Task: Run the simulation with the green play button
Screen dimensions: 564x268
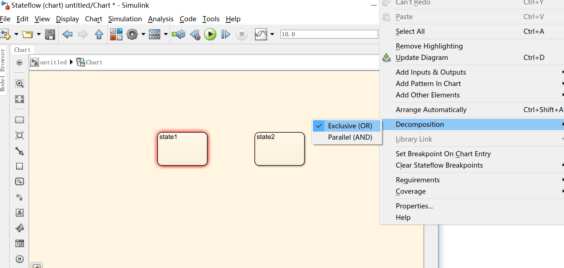Action: pos(210,34)
